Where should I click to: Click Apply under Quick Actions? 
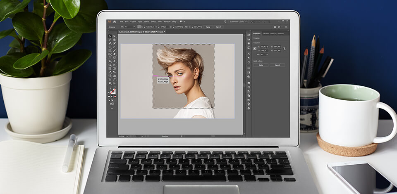(261, 65)
